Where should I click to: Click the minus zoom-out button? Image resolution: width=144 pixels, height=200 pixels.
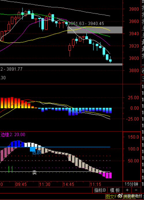tap(136, 190)
